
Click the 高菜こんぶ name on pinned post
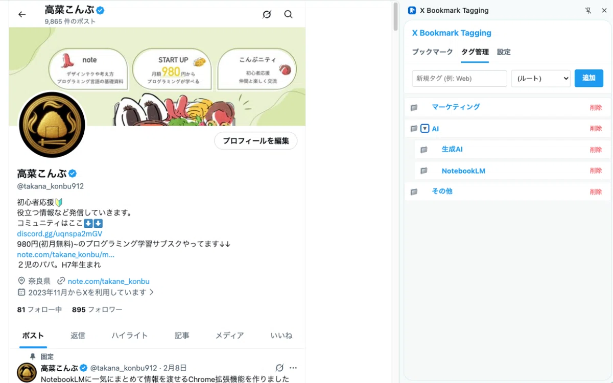click(59, 368)
